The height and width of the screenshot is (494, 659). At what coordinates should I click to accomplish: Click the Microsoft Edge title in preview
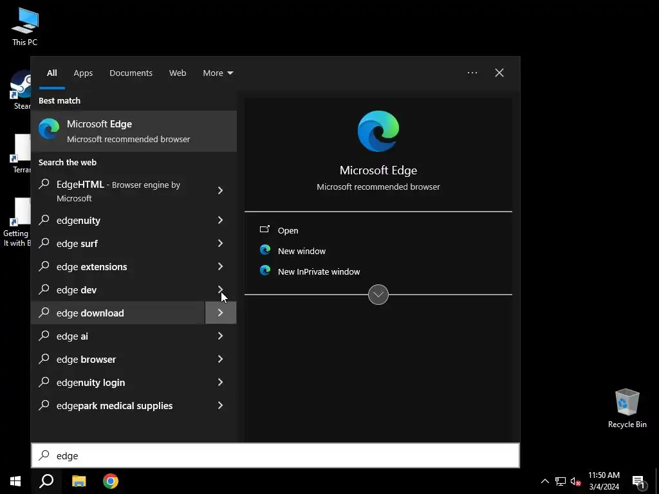[x=378, y=170]
